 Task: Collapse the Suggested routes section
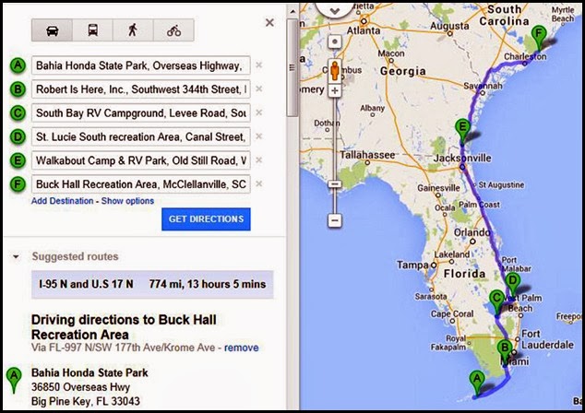tap(16, 257)
